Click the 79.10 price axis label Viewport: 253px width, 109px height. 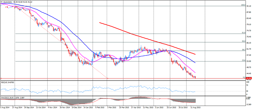248,25
